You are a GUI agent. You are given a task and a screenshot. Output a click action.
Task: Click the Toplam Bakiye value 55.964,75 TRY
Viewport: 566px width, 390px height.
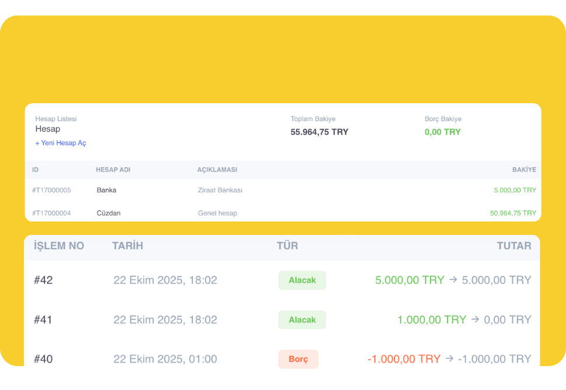pos(320,132)
